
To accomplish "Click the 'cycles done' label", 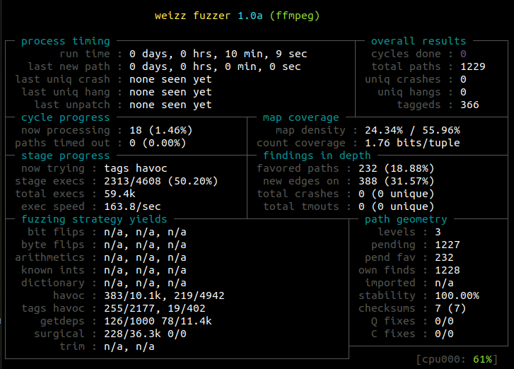I will tap(406, 54).
